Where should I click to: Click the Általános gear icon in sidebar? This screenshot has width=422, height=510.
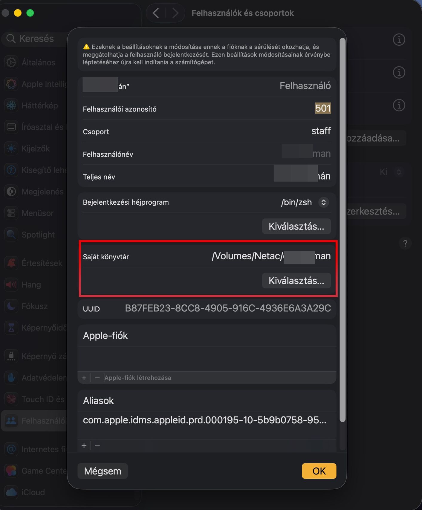(x=11, y=62)
